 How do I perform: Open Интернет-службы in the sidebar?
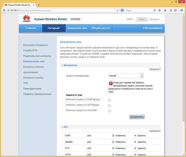(x=33, y=78)
